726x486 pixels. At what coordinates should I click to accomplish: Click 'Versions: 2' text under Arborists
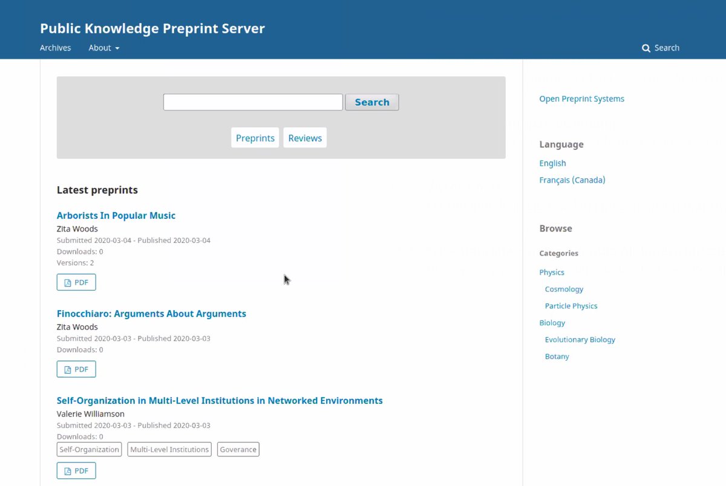coord(75,263)
